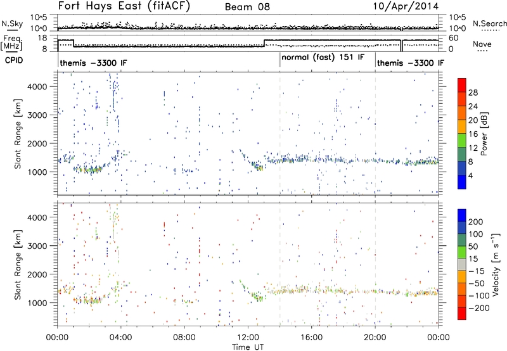Click the '2000' tick on the velocity panel axis
The image size is (507, 351).
[37, 274]
